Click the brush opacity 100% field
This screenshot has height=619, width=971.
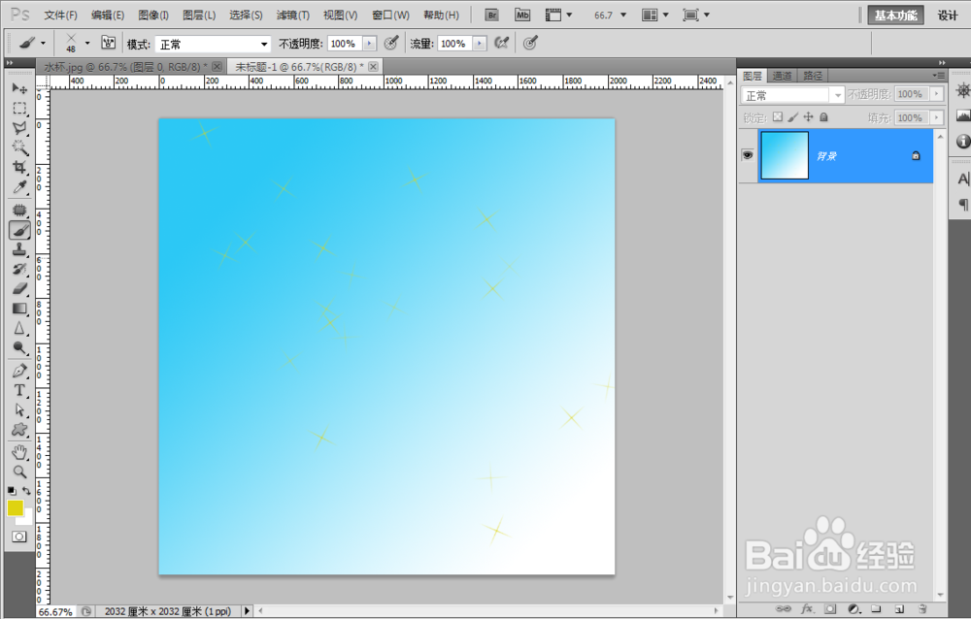pyautogui.click(x=345, y=44)
